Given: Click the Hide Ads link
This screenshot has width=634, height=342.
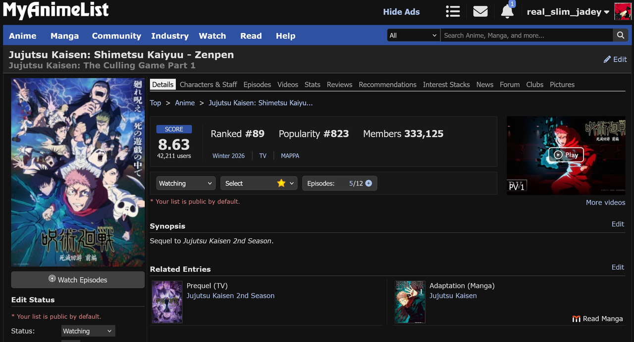Looking at the screenshot, I should pyautogui.click(x=401, y=12).
